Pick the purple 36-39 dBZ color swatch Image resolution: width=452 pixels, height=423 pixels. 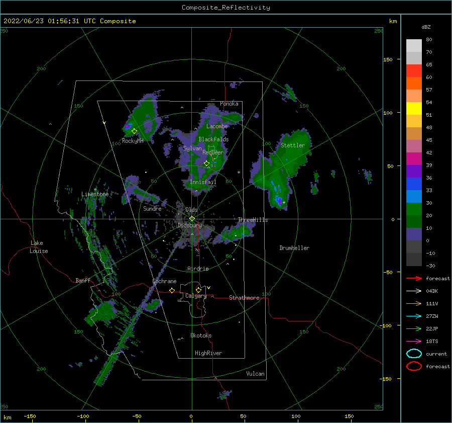point(414,171)
